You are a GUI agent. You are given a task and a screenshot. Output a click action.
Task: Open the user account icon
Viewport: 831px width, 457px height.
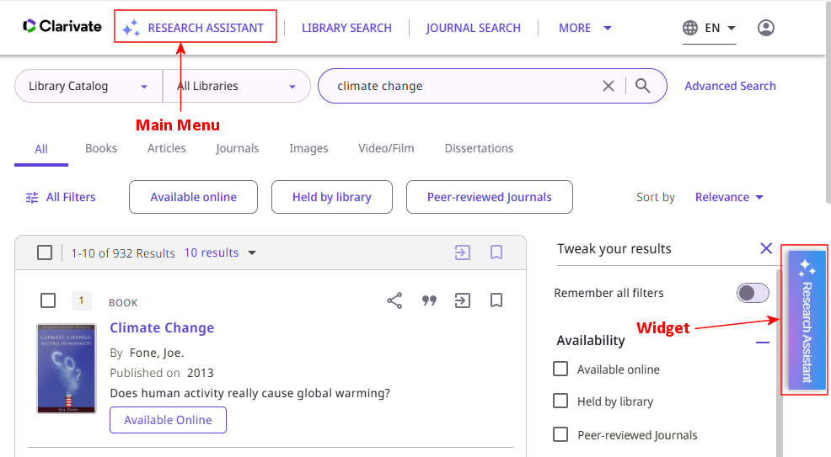tap(766, 28)
